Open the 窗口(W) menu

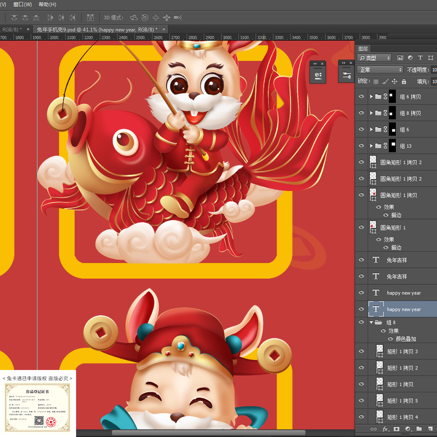(x=22, y=4)
